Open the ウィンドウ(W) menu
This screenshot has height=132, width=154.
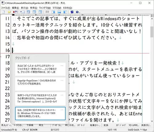click(x=45, y=8)
